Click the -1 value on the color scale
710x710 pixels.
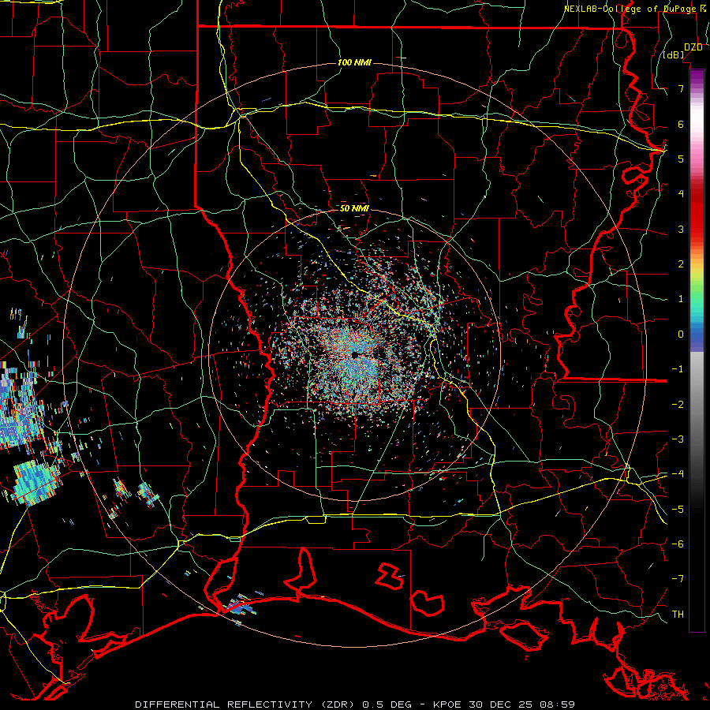click(x=678, y=369)
